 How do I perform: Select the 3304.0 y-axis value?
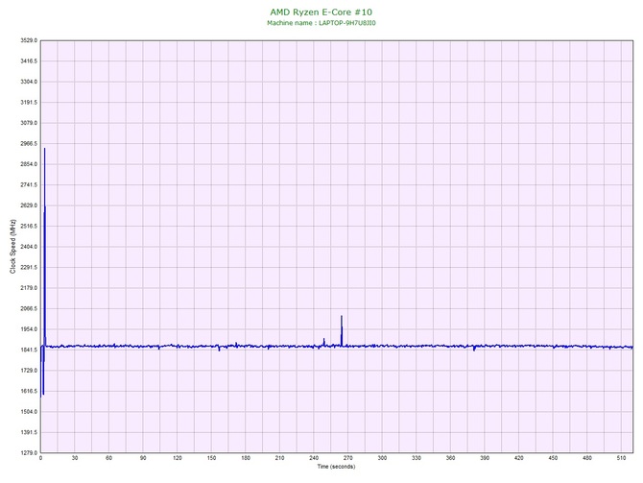click(x=29, y=82)
